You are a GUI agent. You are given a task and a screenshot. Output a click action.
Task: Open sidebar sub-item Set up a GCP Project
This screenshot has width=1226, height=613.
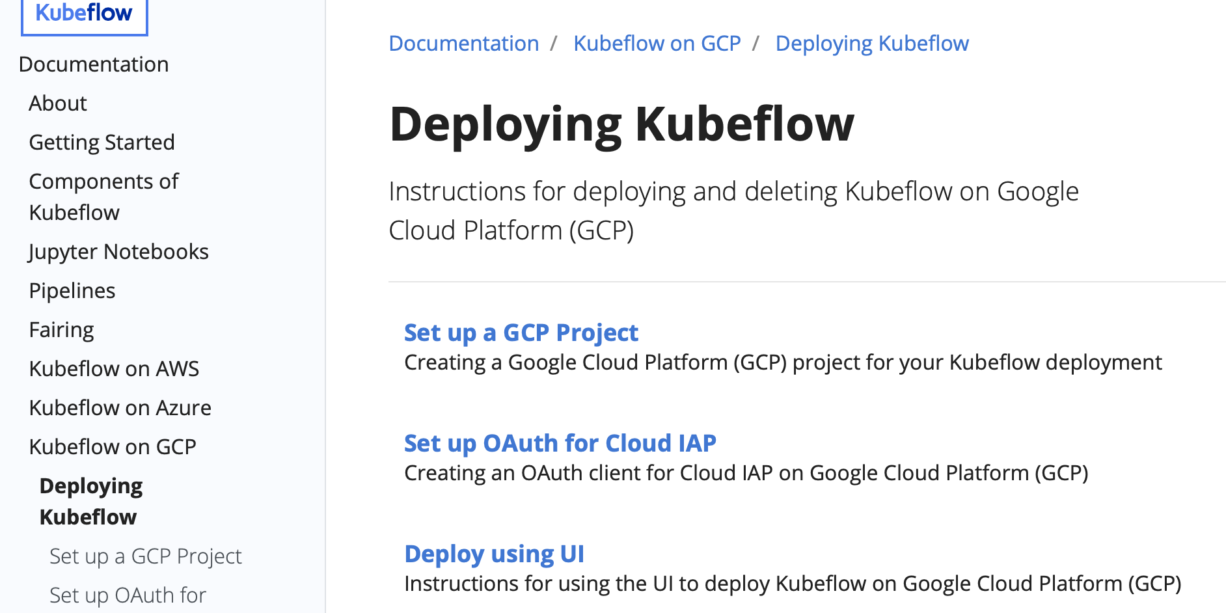[146, 556]
